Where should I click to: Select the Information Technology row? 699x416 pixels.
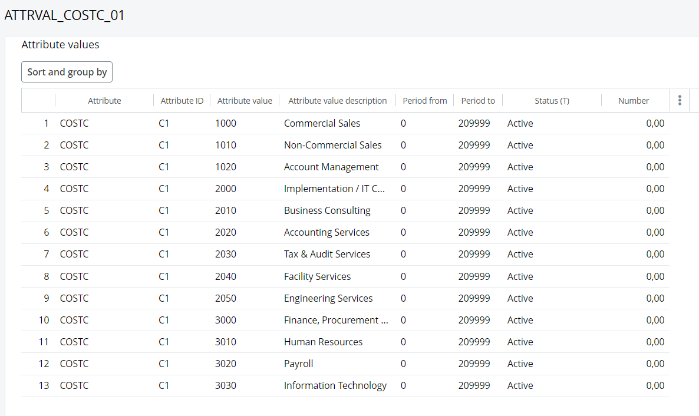pos(335,385)
